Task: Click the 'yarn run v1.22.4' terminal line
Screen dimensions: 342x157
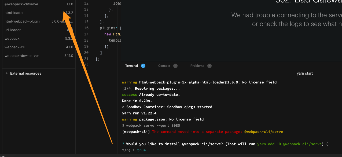Action: pyautogui.click(x=139, y=113)
